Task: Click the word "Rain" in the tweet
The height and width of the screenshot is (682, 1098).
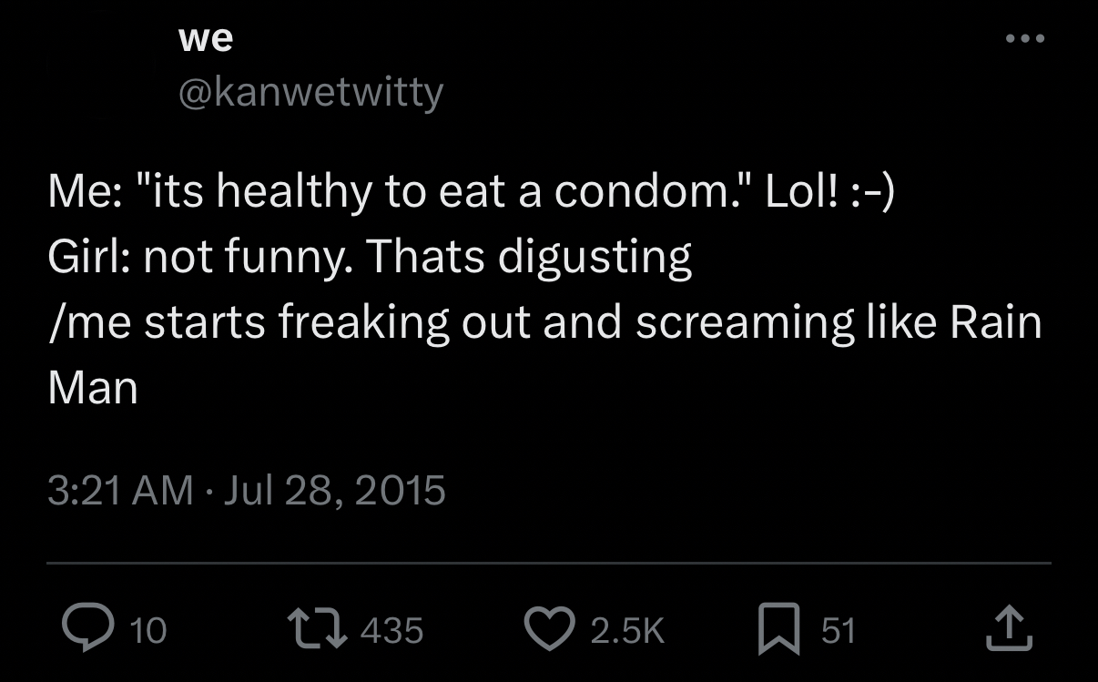Action: (996, 322)
